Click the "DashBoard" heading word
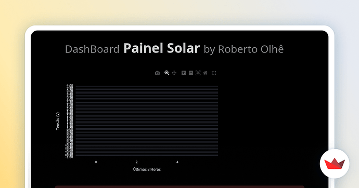The width and height of the screenshot is (359, 188). 92,49
